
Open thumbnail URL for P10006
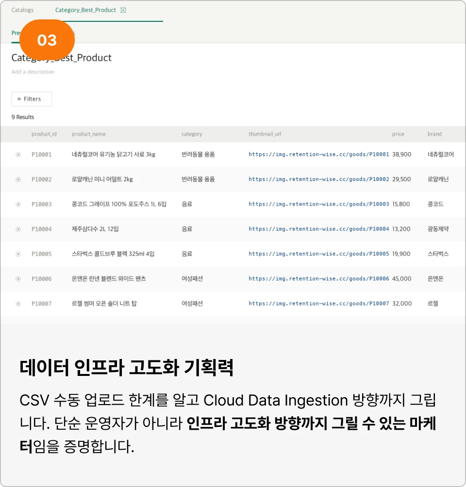click(318, 278)
